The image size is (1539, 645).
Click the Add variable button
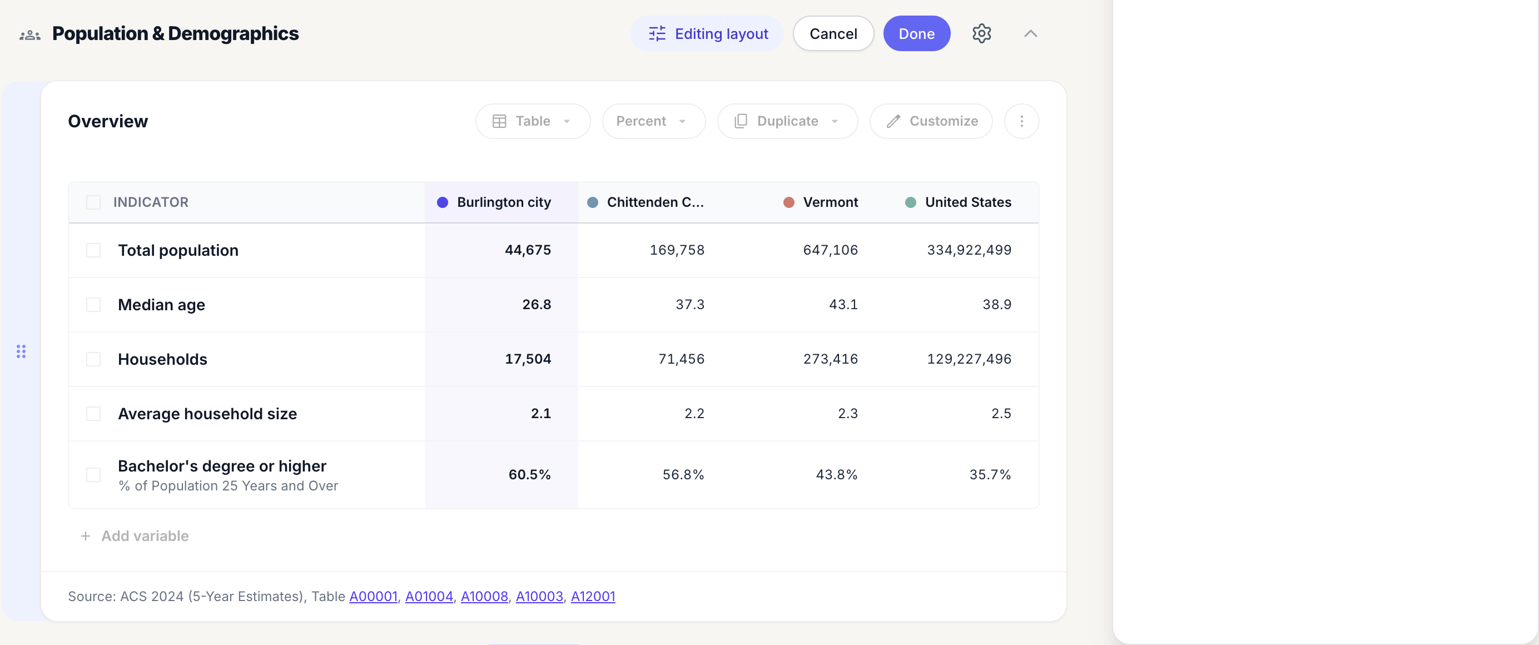(135, 535)
